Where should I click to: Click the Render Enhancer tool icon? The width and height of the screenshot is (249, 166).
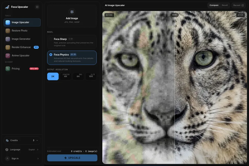tap(8, 47)
